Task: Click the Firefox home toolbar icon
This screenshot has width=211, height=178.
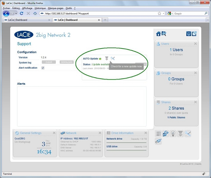Action: coord(35,14)
